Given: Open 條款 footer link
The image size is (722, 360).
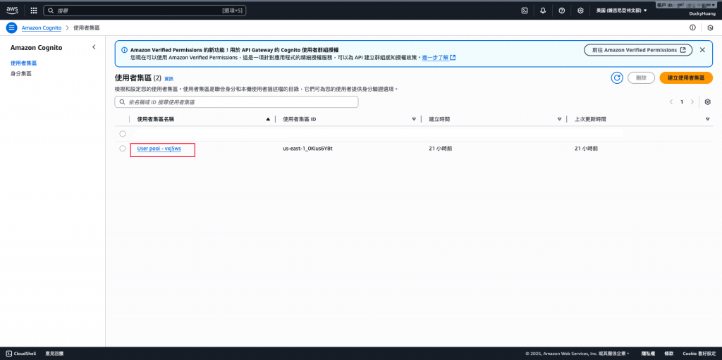Looking at the screenshot, I should tap(668, 354).
